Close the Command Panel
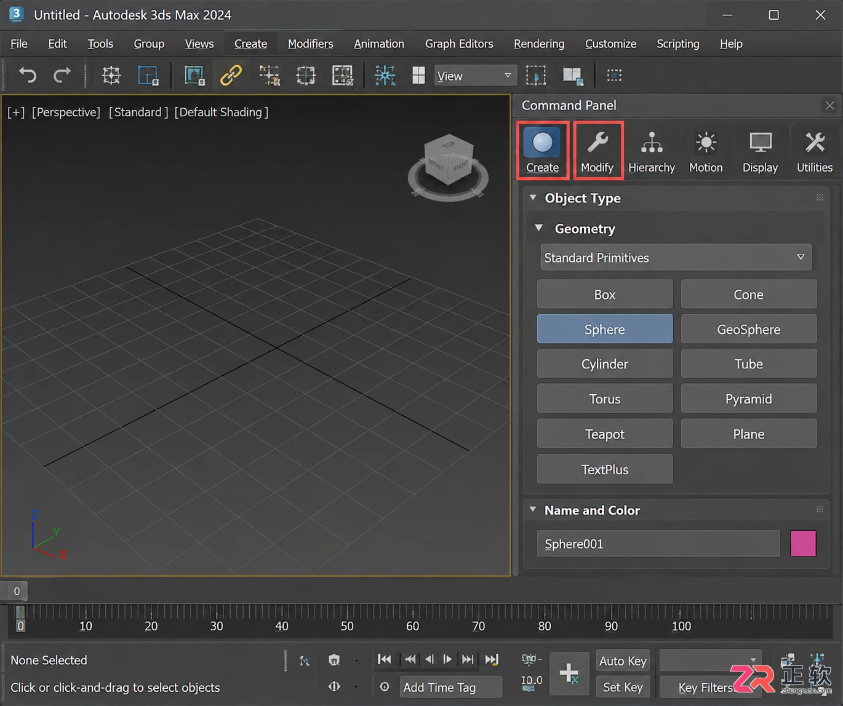 [x=829, y=105]
